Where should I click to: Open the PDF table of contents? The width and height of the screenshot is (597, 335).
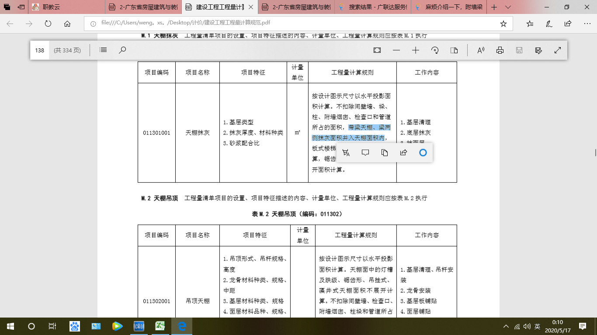(103, 50)
